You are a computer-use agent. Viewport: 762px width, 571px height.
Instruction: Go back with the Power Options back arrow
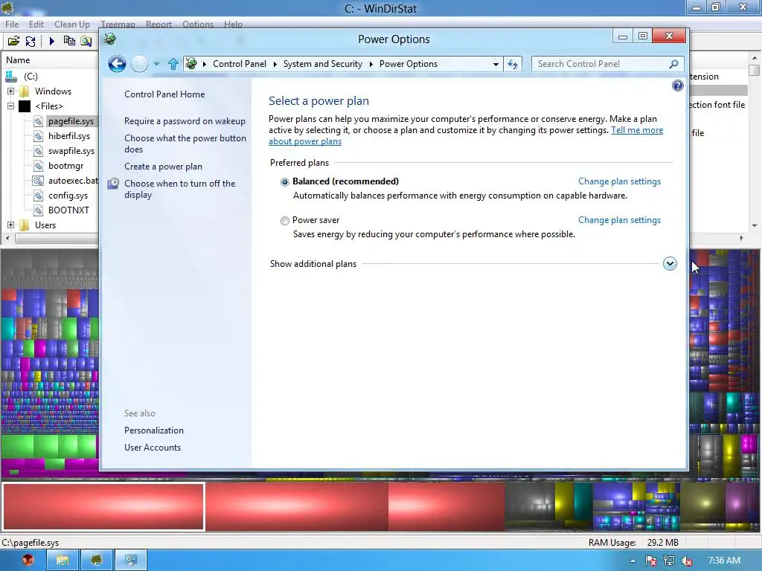117,64
